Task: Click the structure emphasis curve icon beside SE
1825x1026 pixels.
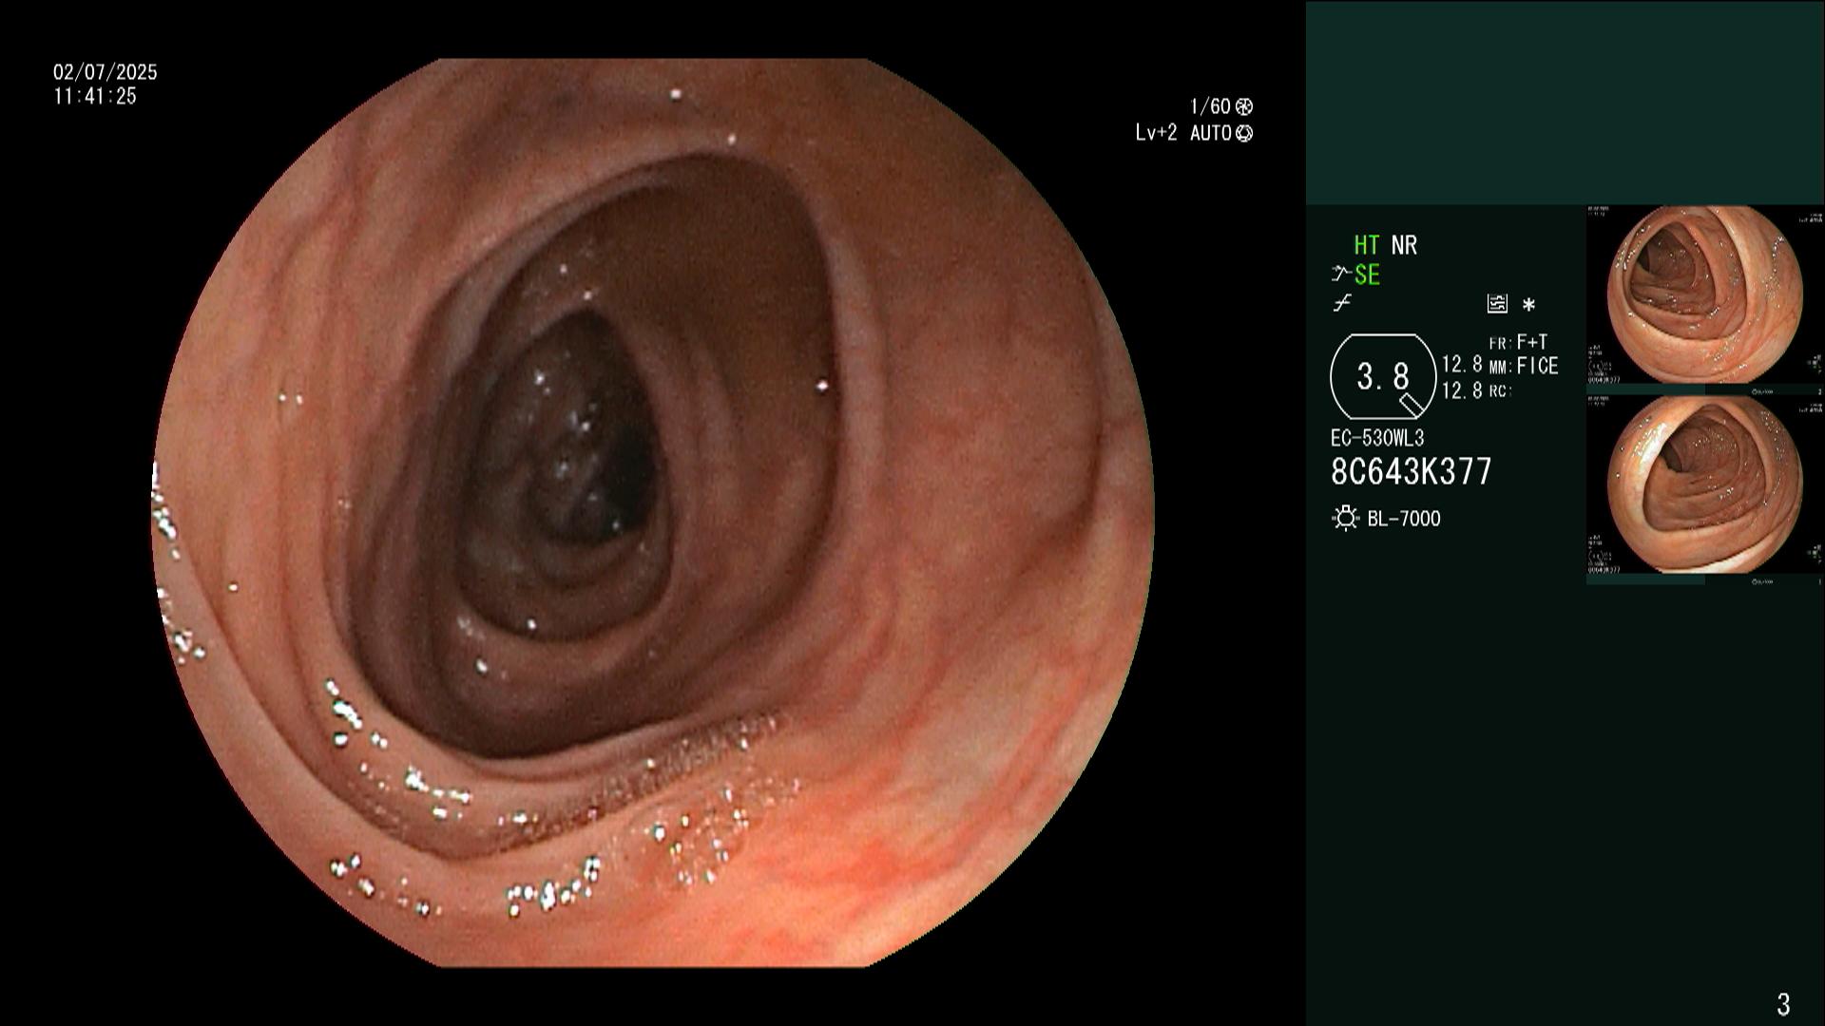Action: 1341,275
